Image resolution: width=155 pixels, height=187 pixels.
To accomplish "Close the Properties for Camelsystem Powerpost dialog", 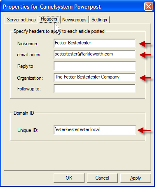I will [x=148, y=6].
